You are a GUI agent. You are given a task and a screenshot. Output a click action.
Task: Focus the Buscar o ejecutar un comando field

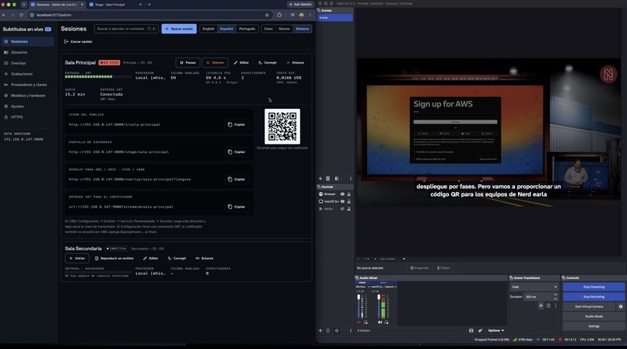point(126,29)
